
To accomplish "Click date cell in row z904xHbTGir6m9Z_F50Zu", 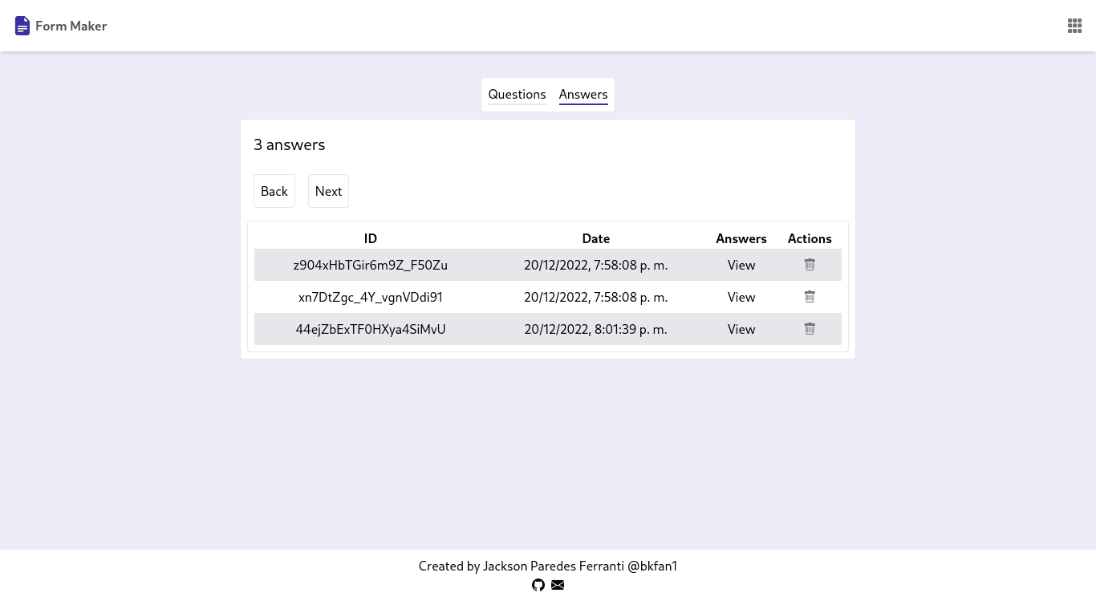I will tap(596, 265).
